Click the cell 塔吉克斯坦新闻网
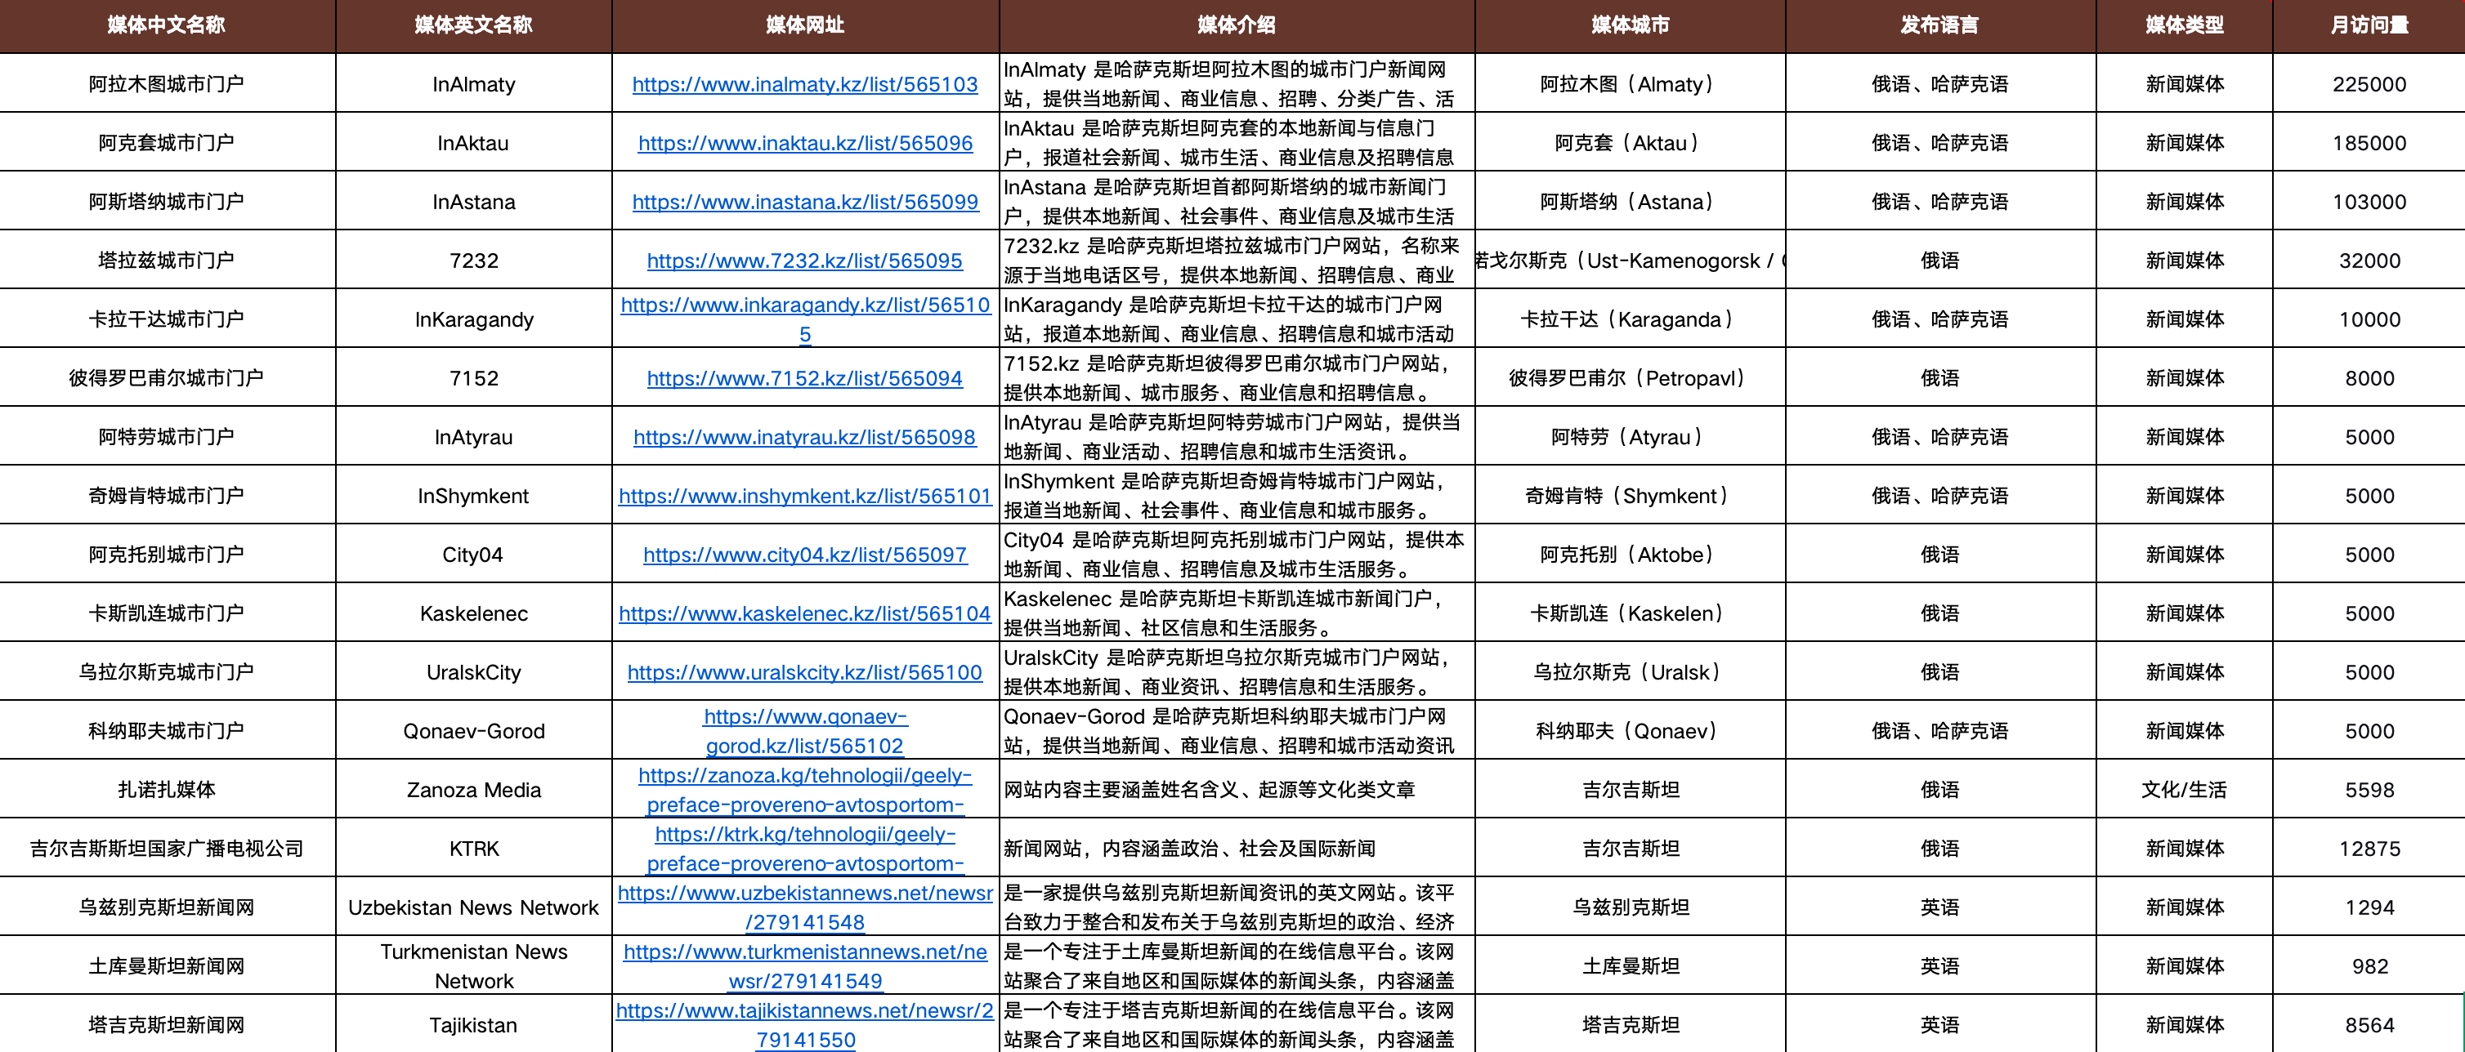The width and height of the screenshot is (2465, 1052). [168, 1025]
